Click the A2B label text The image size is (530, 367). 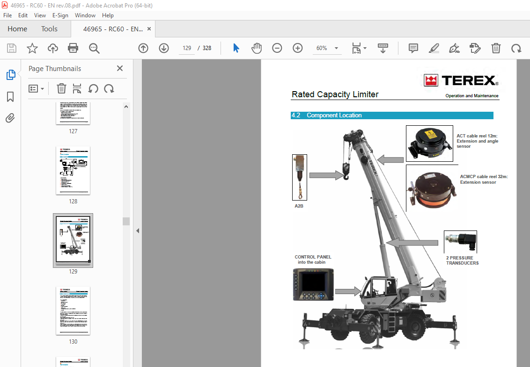[299, 206]
